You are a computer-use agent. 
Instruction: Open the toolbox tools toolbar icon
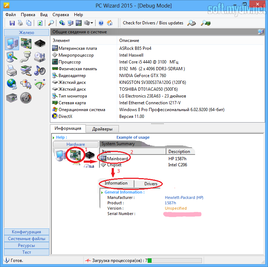(x=87, y=23)
